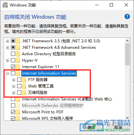Uncheck the Internet Explorer 11 checkbox

pos(13,67)
